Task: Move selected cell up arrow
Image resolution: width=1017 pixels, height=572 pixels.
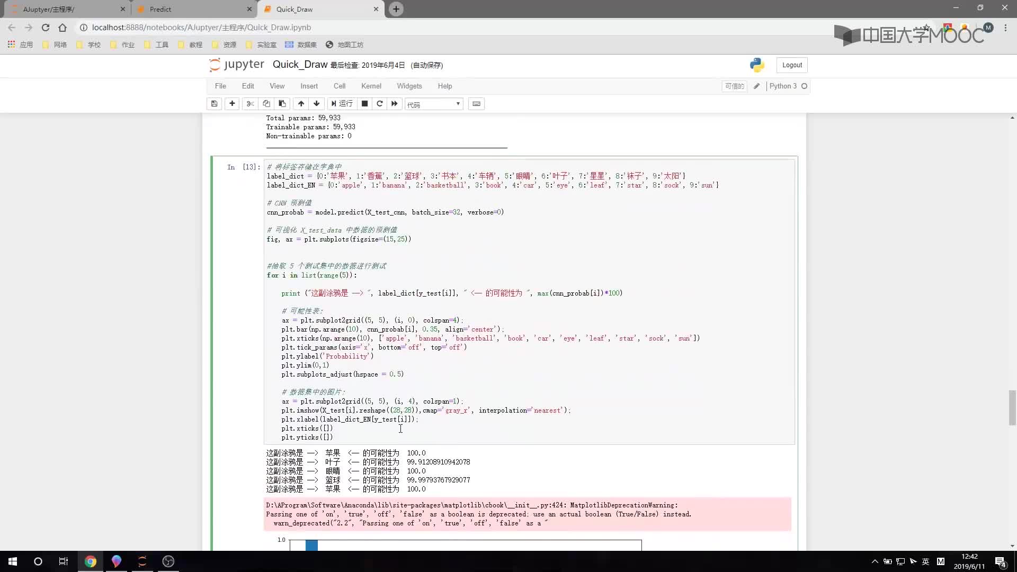Action: (301, 104)
